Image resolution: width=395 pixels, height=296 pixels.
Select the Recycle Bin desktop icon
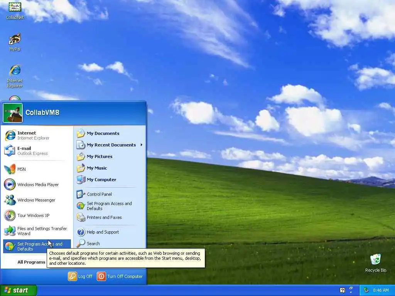pos(376,263)
